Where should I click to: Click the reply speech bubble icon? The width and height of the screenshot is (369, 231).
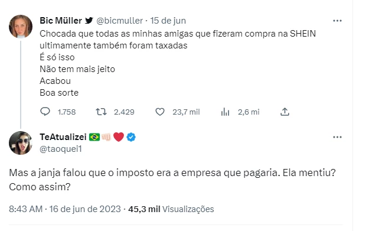45,112
